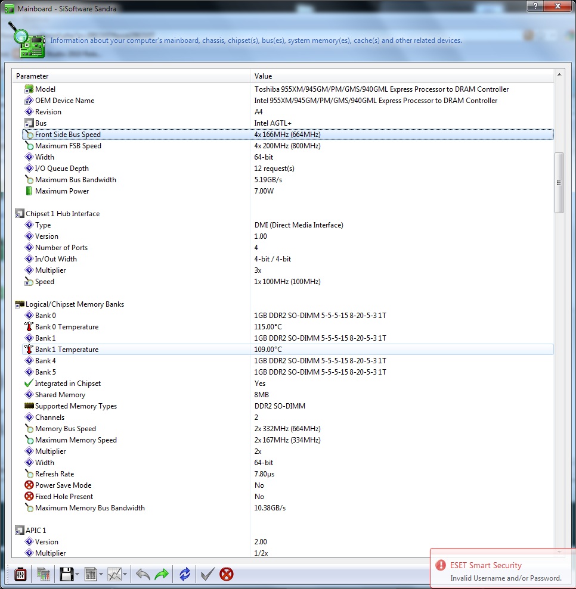Select the In/Out Width row
The height and width of the screenshot is (589, 576).
coord(288,259)
